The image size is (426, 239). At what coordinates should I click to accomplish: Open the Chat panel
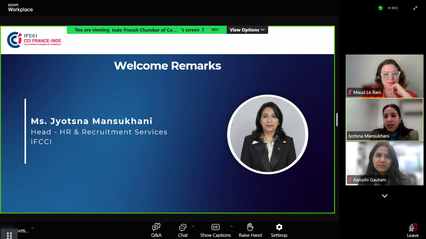pos(183,230)
